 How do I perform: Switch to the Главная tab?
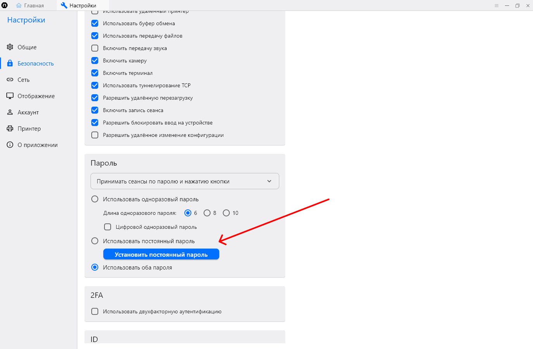(x=30, y=5)
